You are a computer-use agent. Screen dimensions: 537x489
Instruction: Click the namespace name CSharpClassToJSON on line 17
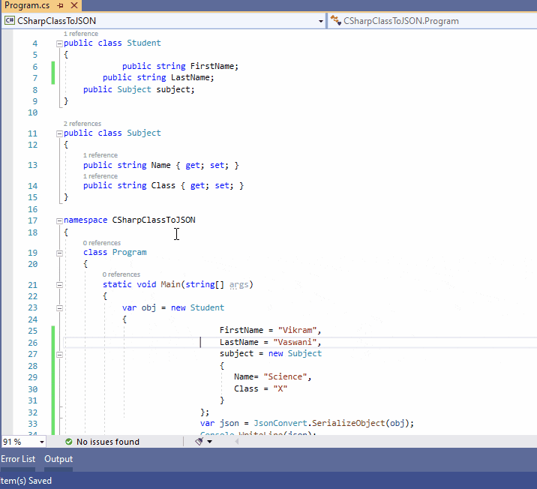[x=154, y=220]
